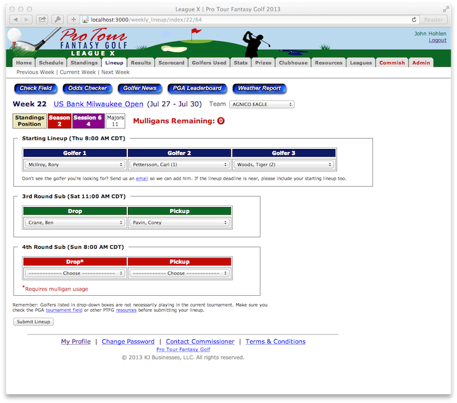Expand the 4th Round Drop dropdown
Viewport: 457px width, 403px height.
75,273
